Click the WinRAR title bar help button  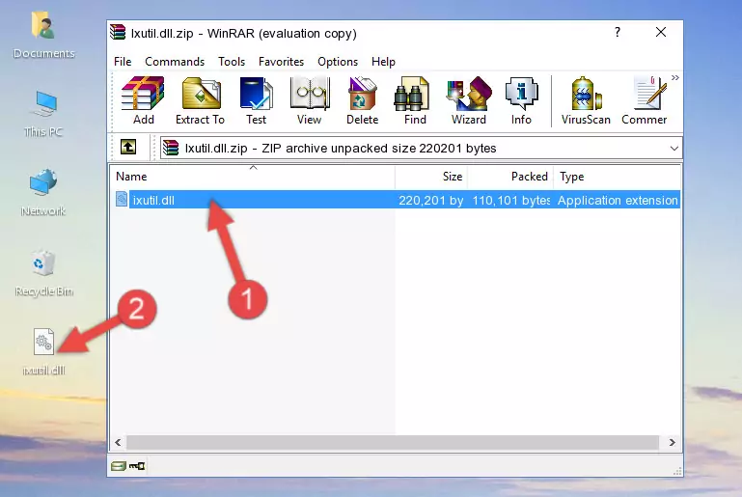tap(618, 32)
